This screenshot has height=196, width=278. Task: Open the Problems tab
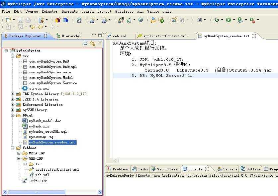[118, 169]
